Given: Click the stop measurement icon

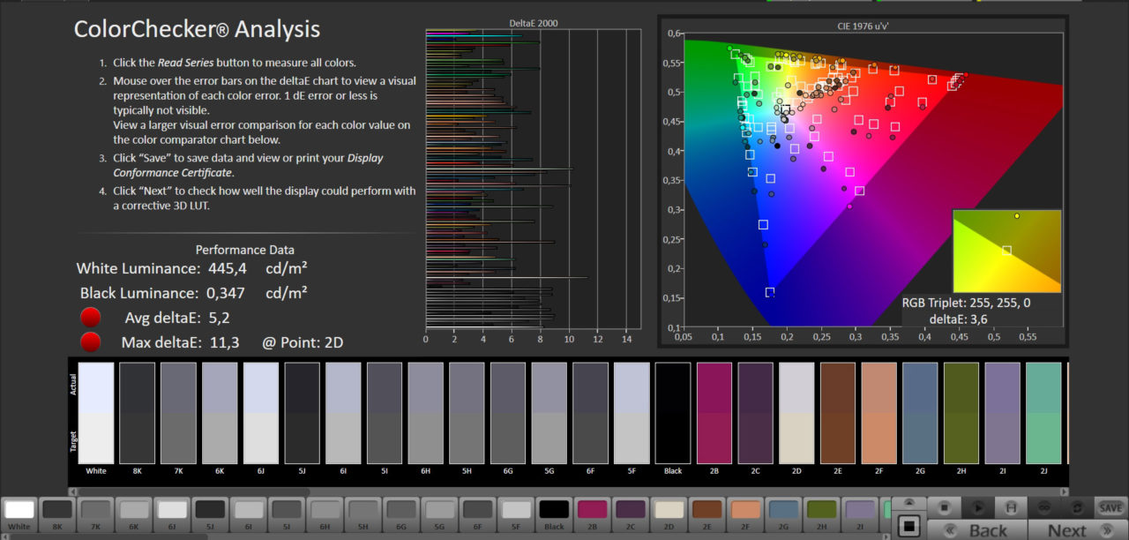Looking at the screenshot, I should coord(945,507).
